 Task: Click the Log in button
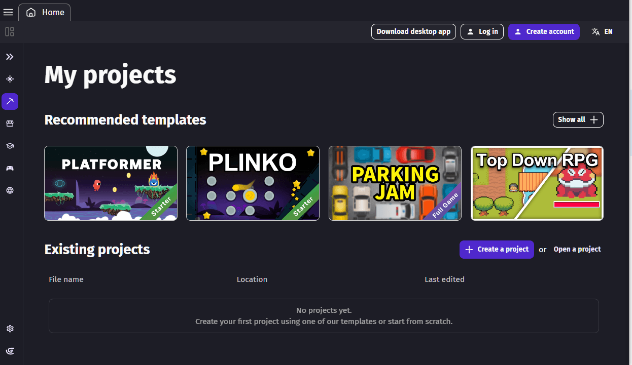click(x=482, y=31)
